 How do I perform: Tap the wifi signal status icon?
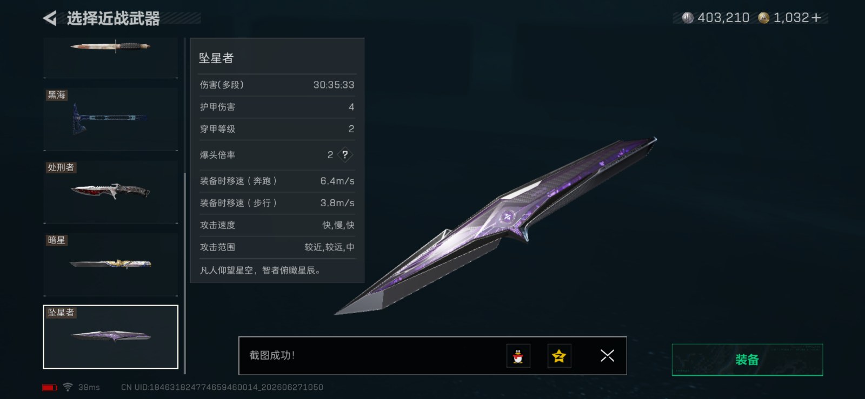[x=68, y=387]
